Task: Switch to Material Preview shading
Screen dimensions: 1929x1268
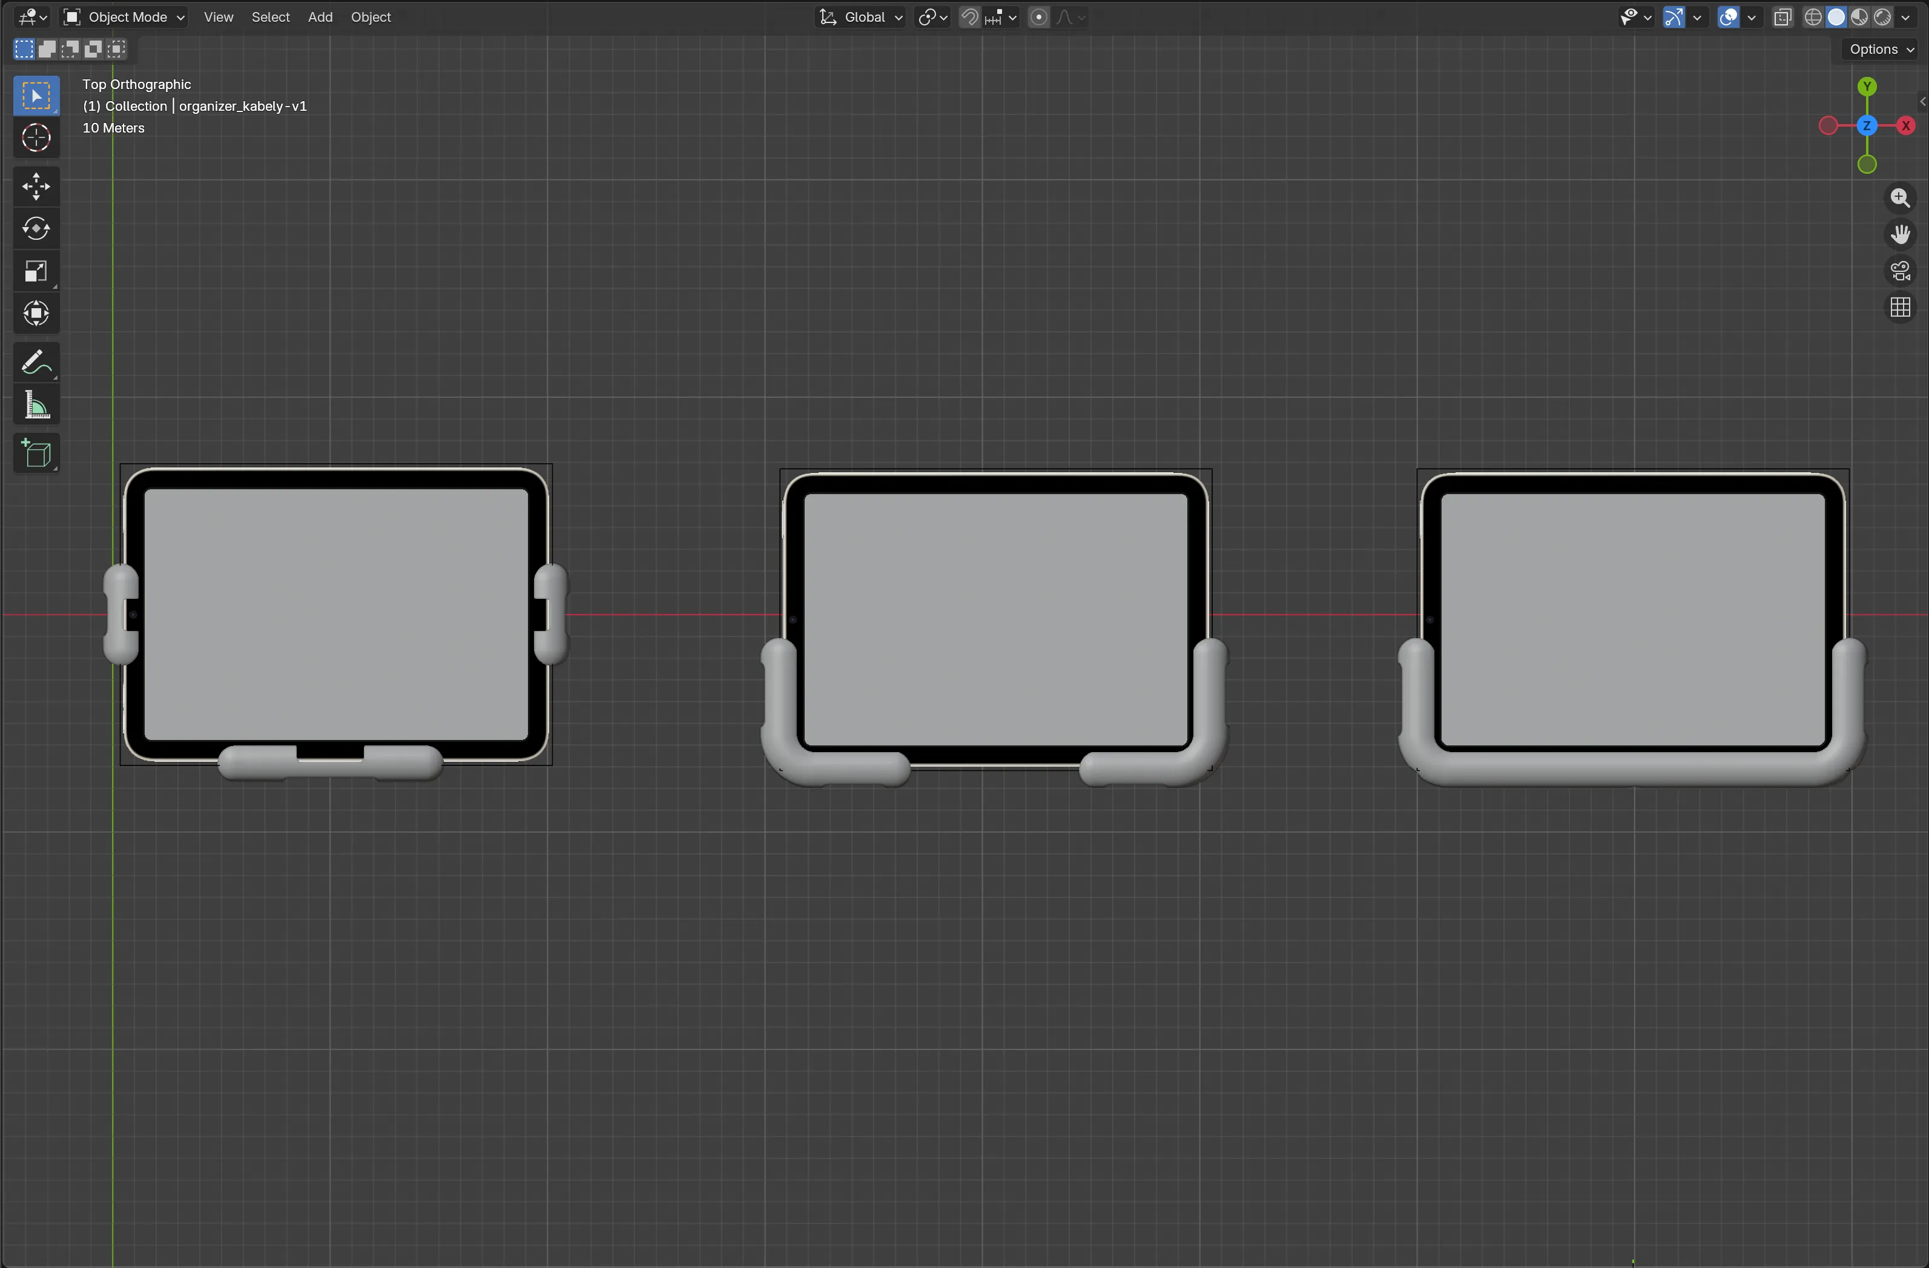Action: [1860, 17]
